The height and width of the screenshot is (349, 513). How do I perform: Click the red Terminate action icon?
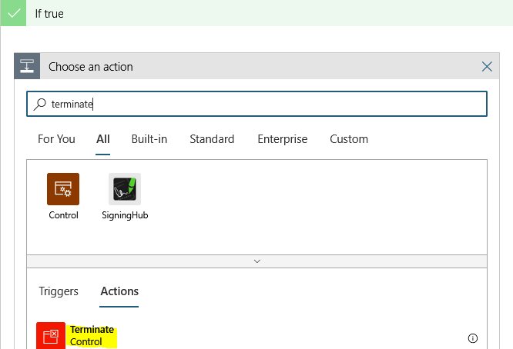pyautogui.click(x=51, y=336)
